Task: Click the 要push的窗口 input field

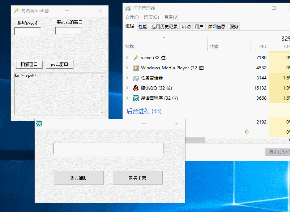Action: click(x=68, y=31)
